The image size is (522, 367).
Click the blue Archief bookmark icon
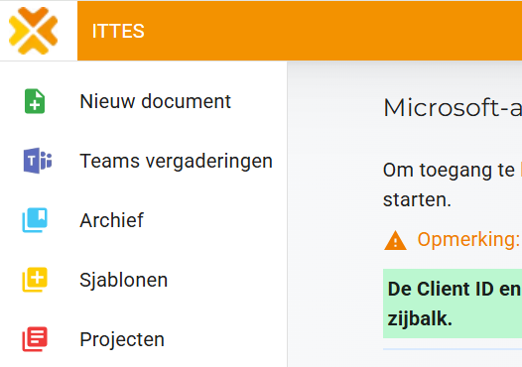35,220
